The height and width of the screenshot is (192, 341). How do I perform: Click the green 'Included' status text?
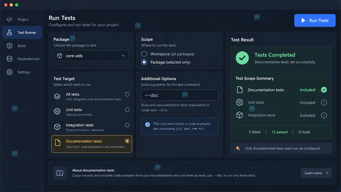(307, 90)
